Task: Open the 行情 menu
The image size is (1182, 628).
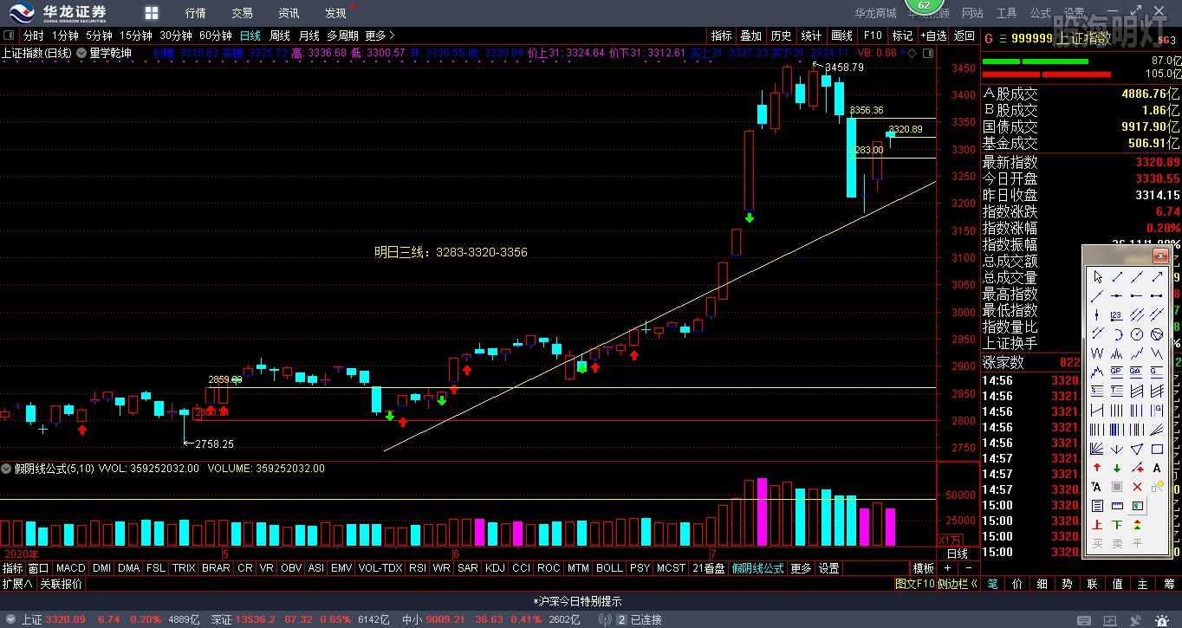Action: (x=196, y=13)
